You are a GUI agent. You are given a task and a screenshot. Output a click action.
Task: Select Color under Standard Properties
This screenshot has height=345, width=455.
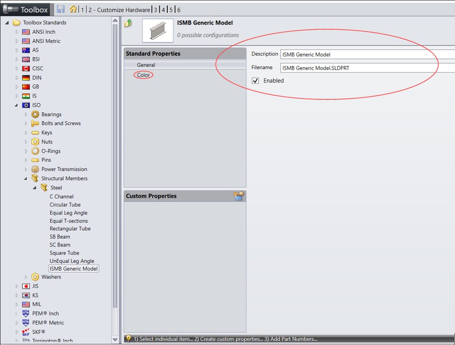pyautogui.click(x=143, y=75)
